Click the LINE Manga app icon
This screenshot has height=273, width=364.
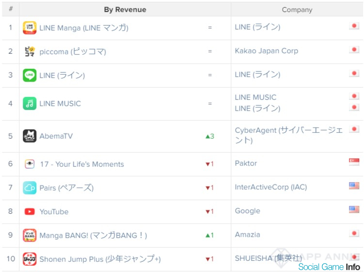pos(30,28)
